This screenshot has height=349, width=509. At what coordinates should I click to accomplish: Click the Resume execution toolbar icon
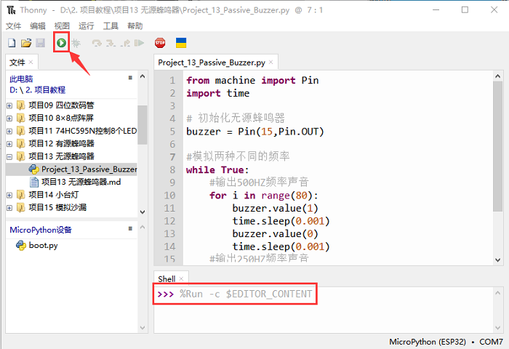coord(139,44)
